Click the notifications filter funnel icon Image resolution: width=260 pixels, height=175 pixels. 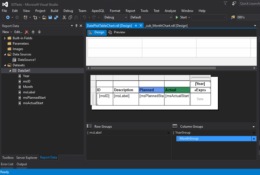coord(225,3)
